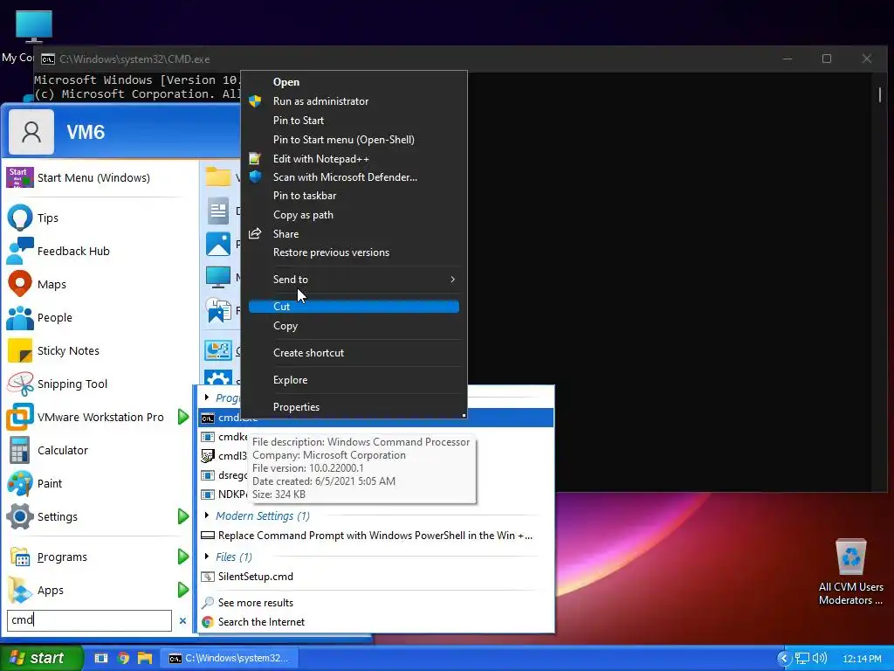
Task: Open File Explorer from the taskbar
Action: click(x=145, y=658)
